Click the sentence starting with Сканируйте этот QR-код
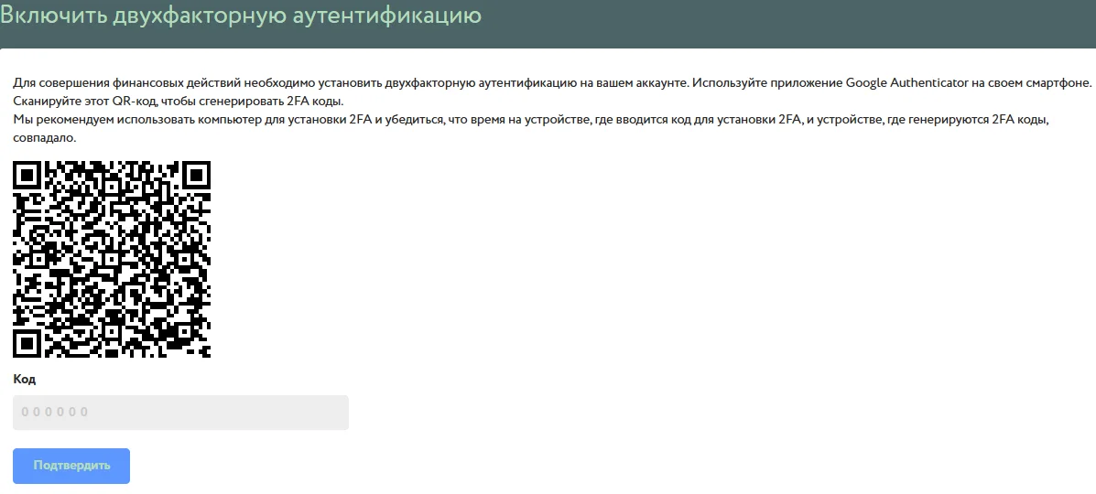The width and height of the screenshot is (1096, 494). [179, 101]
